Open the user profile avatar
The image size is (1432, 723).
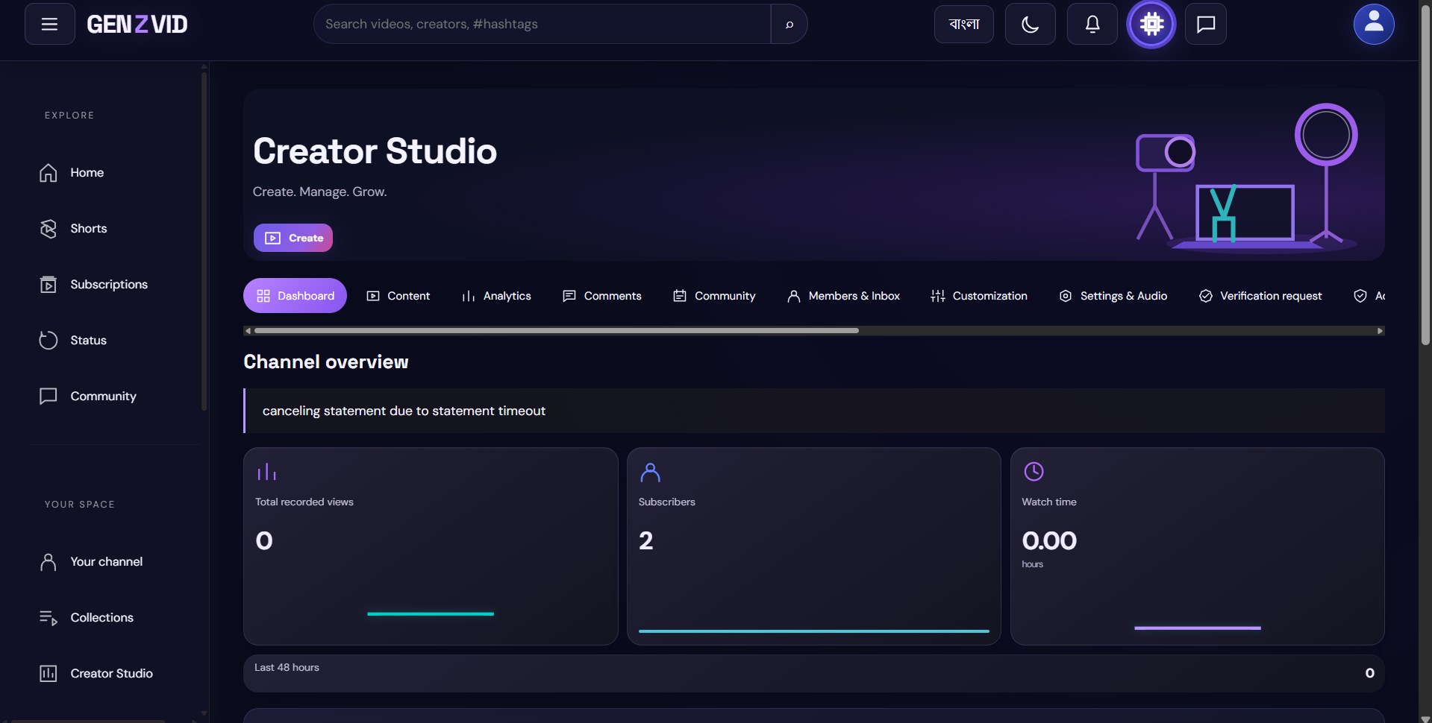click(x=1374, y=24)
